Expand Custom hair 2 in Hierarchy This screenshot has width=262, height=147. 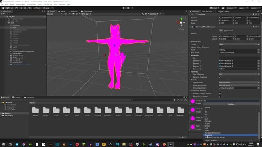pyautogui.click(x=9, y=56)
